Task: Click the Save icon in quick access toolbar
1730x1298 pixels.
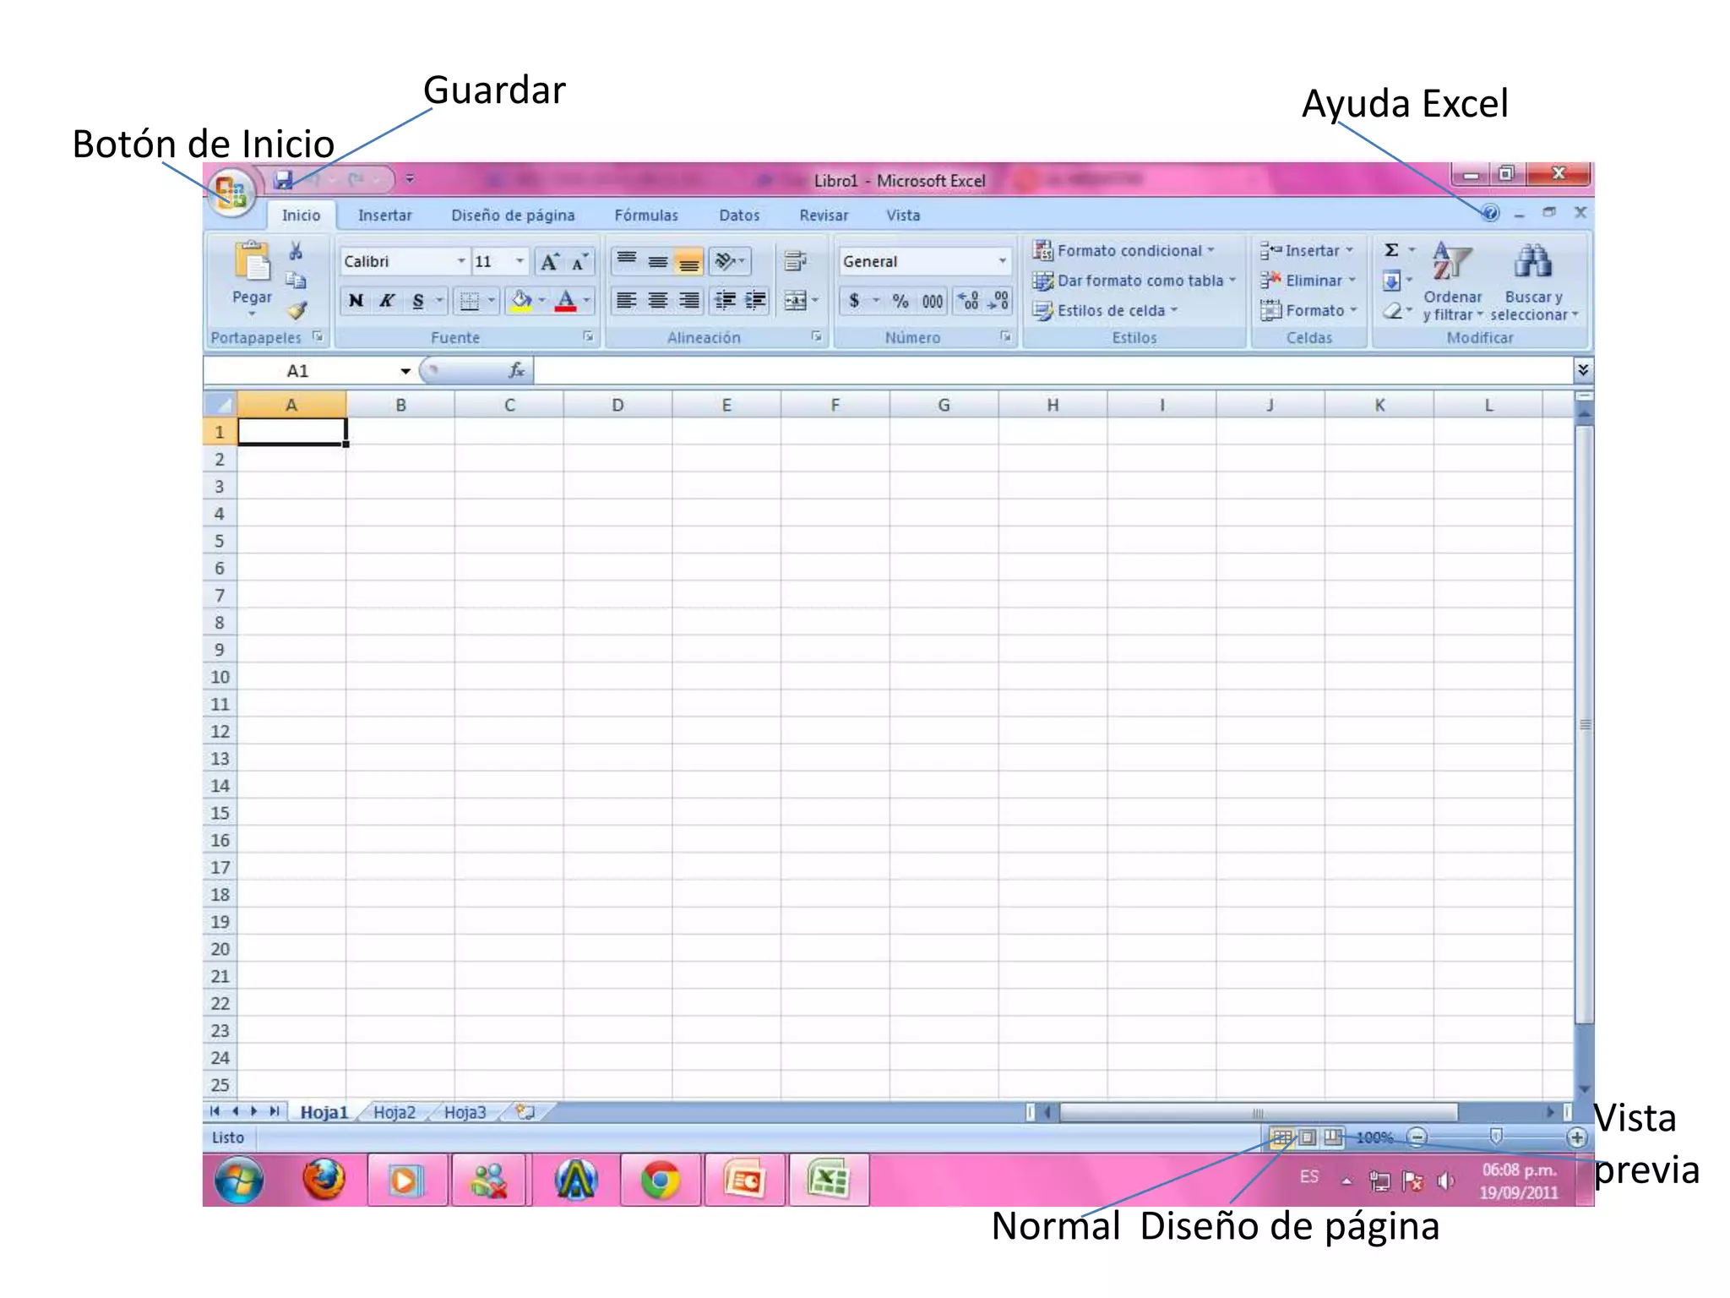Action: (x=283, y=179)
